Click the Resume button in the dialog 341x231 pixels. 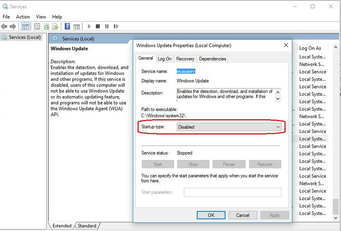pos(265,164)
